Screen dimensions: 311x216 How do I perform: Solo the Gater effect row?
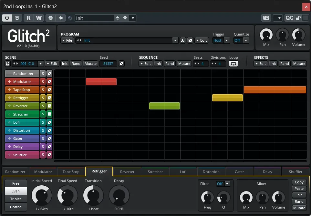(x=43, y=139)
